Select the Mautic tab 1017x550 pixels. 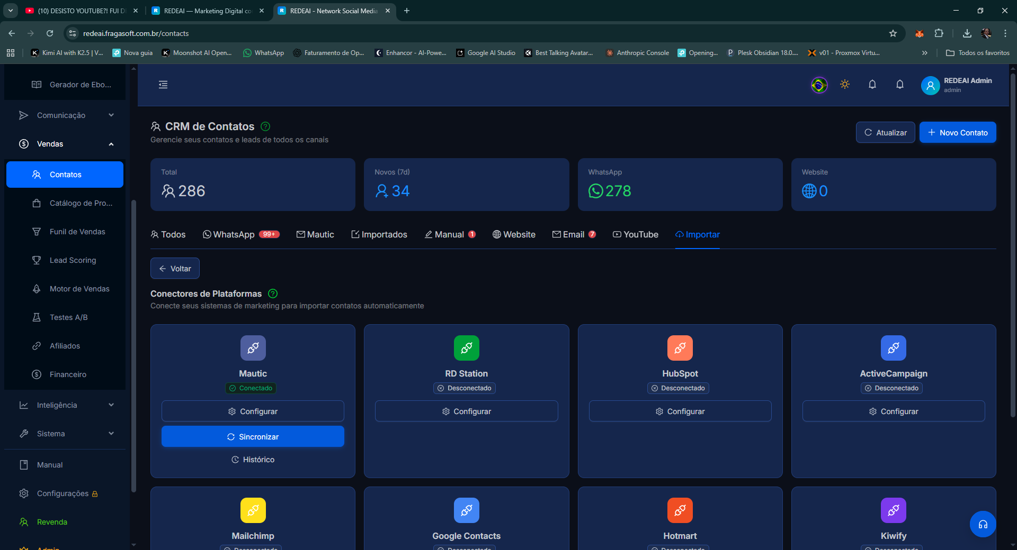(x=315, y=234)
